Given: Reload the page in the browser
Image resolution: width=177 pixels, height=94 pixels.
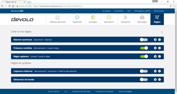Looking at the screenshot, I should pyautogui.click(x=10, y=6).
